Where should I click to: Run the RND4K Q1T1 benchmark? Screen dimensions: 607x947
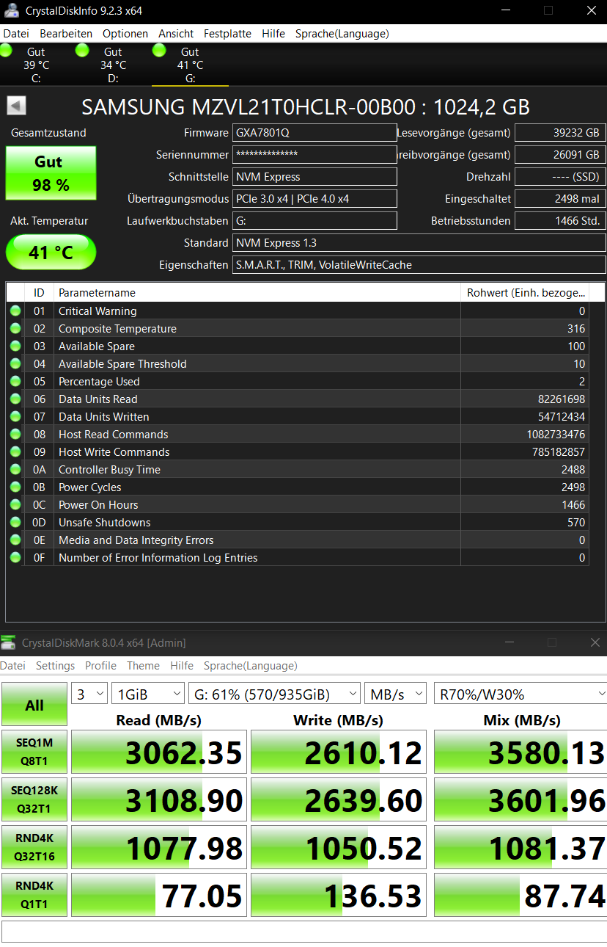34,895
